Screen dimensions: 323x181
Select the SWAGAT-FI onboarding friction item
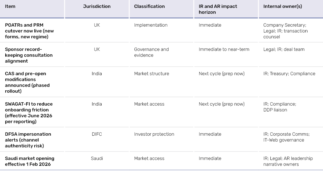[x=29, y=113]
